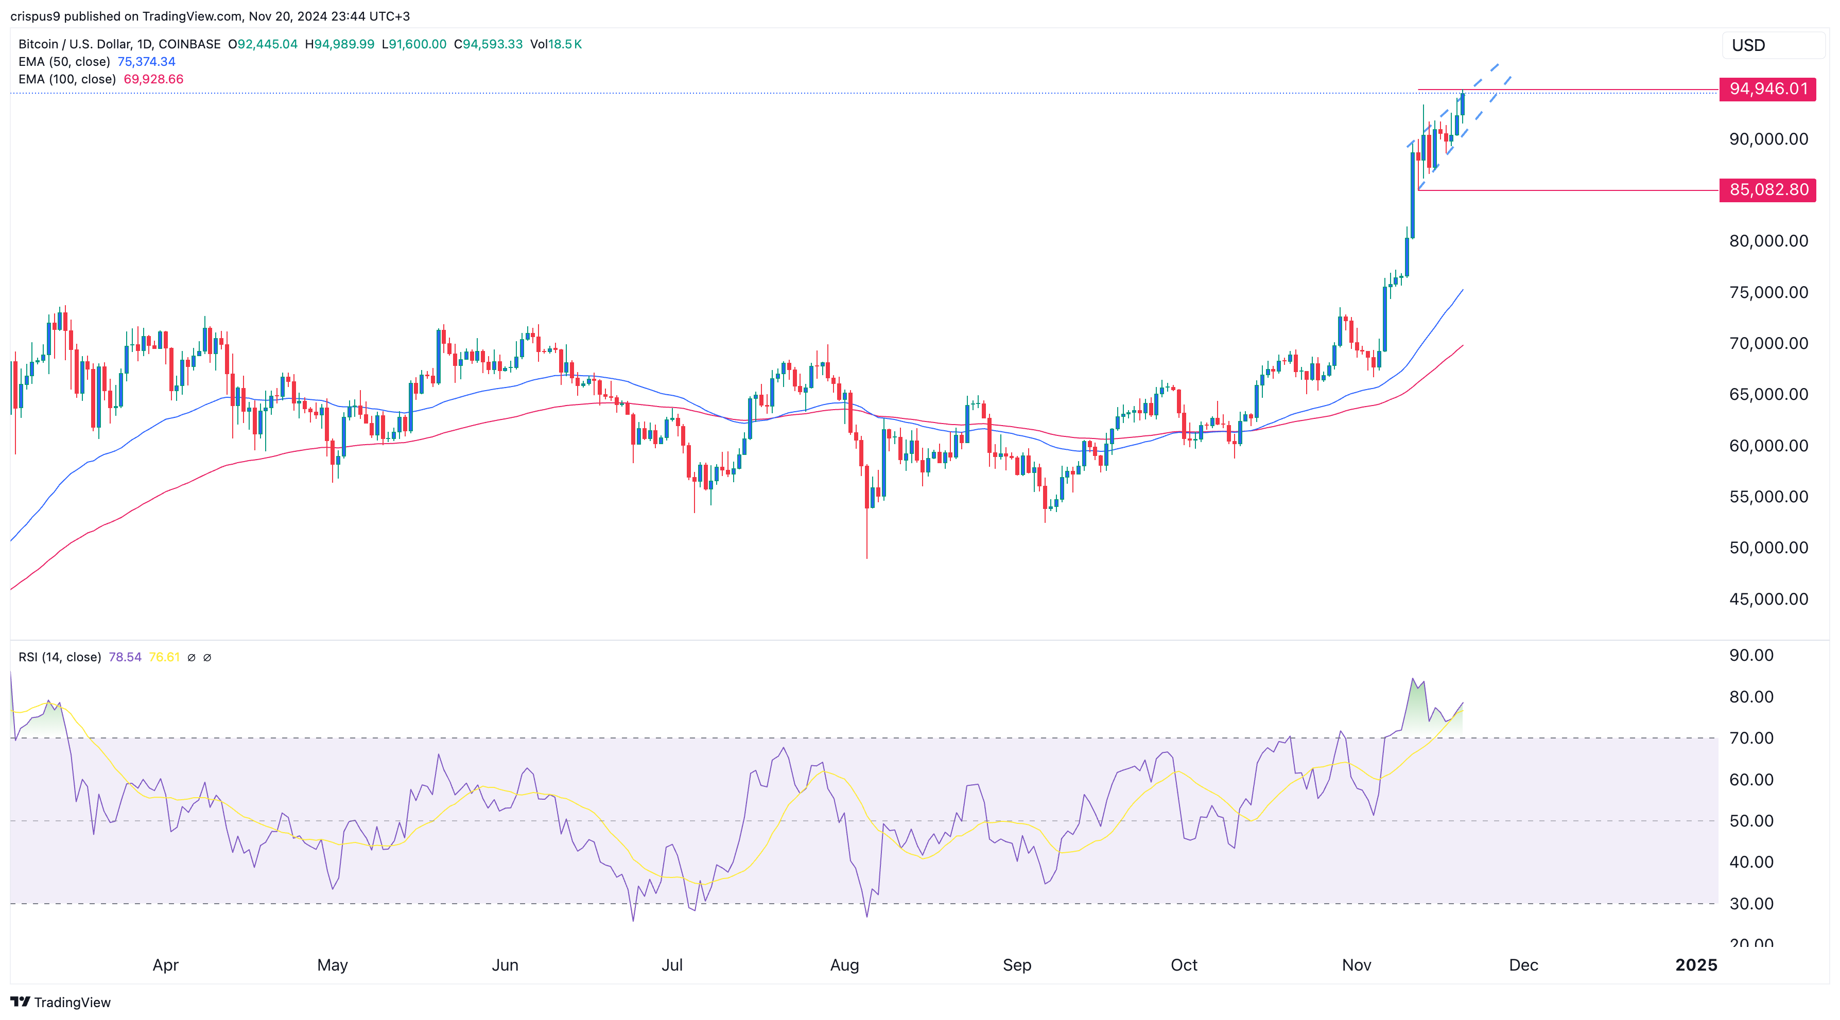Click the 45,000.00 price axis label

click(1768, 600)
